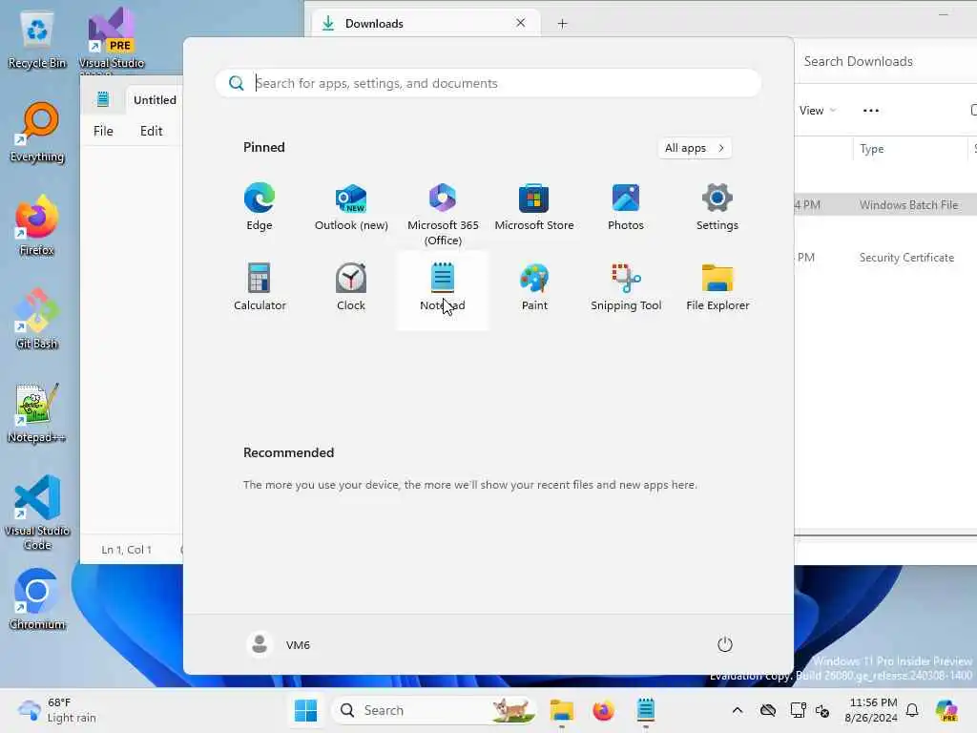Launch Photos app
Image resolution: width=977 pixels, height=733 pixels.
[626, 208]
